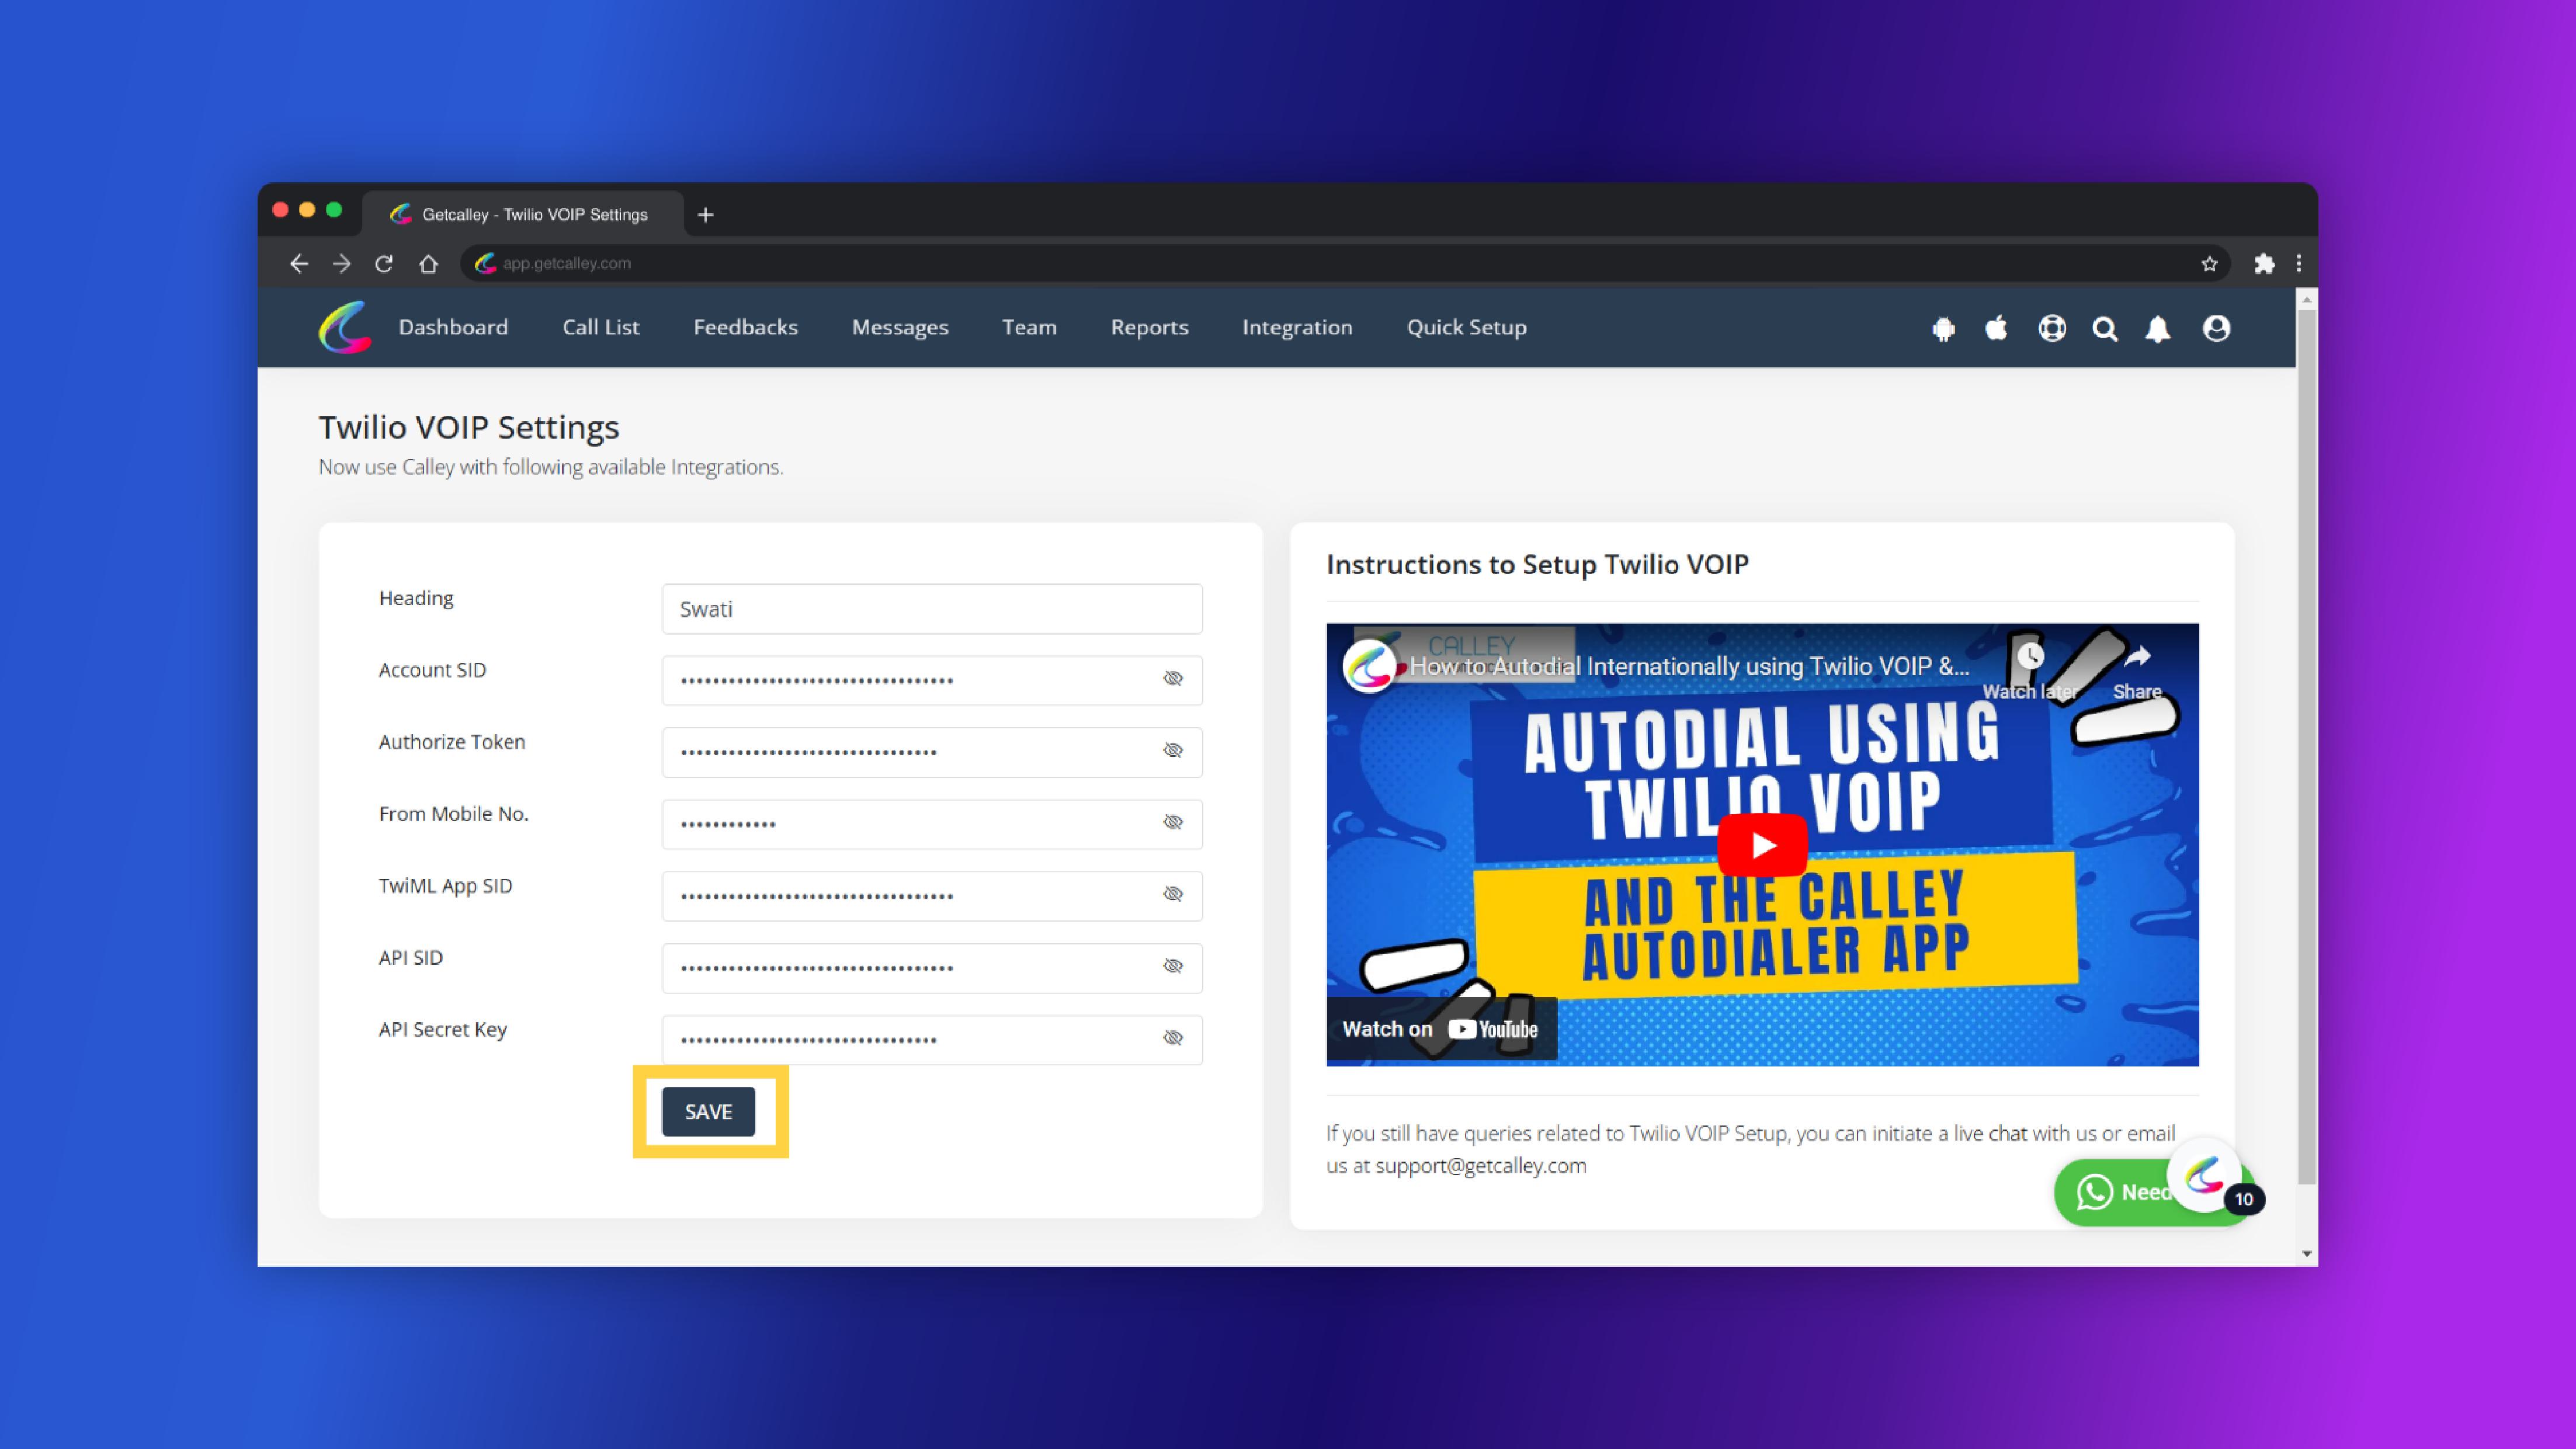The height and width of the screenshot is (1449, 2576).
Task: Open the Messages menu
Action: point(900,327)
